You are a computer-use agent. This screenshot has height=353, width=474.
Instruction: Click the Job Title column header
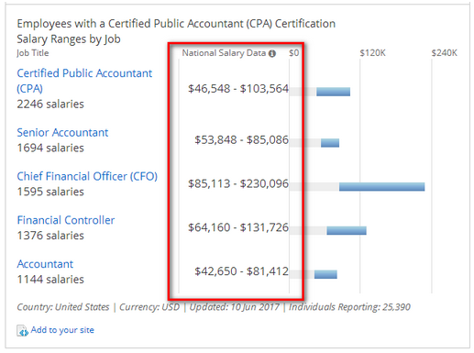tap(33, 53)
